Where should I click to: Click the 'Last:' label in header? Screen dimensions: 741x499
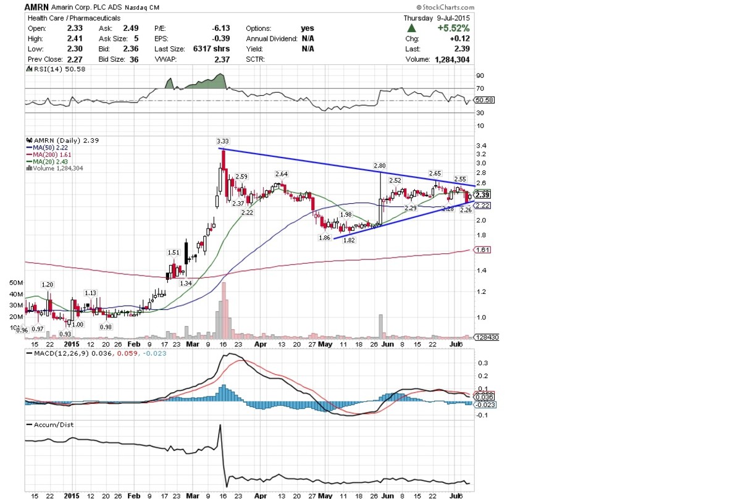[x=413, y=49]
